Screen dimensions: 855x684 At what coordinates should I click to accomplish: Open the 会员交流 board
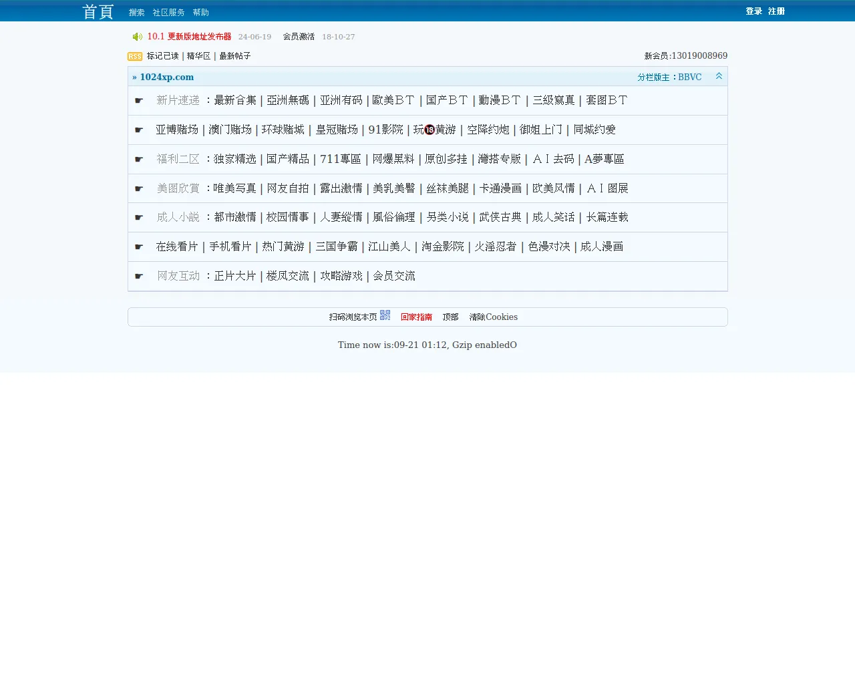pyautogui.click(x=394, y=276)
